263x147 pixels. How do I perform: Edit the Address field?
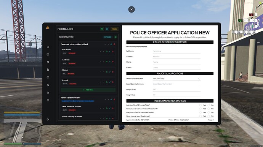110,62
